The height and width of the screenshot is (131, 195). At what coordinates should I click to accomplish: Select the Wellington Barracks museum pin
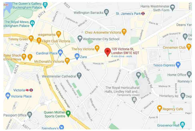click(106, 12)
